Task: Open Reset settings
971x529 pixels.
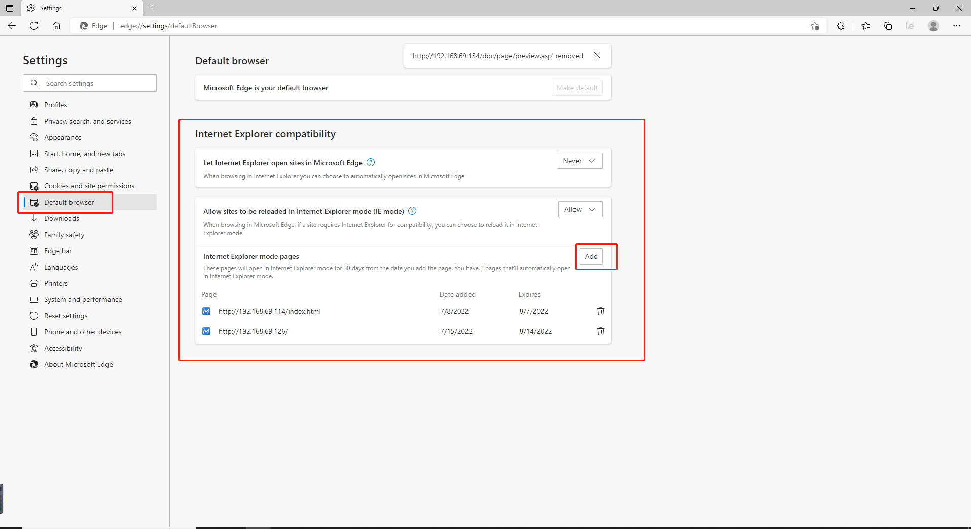Action: (x=90, y=316)
